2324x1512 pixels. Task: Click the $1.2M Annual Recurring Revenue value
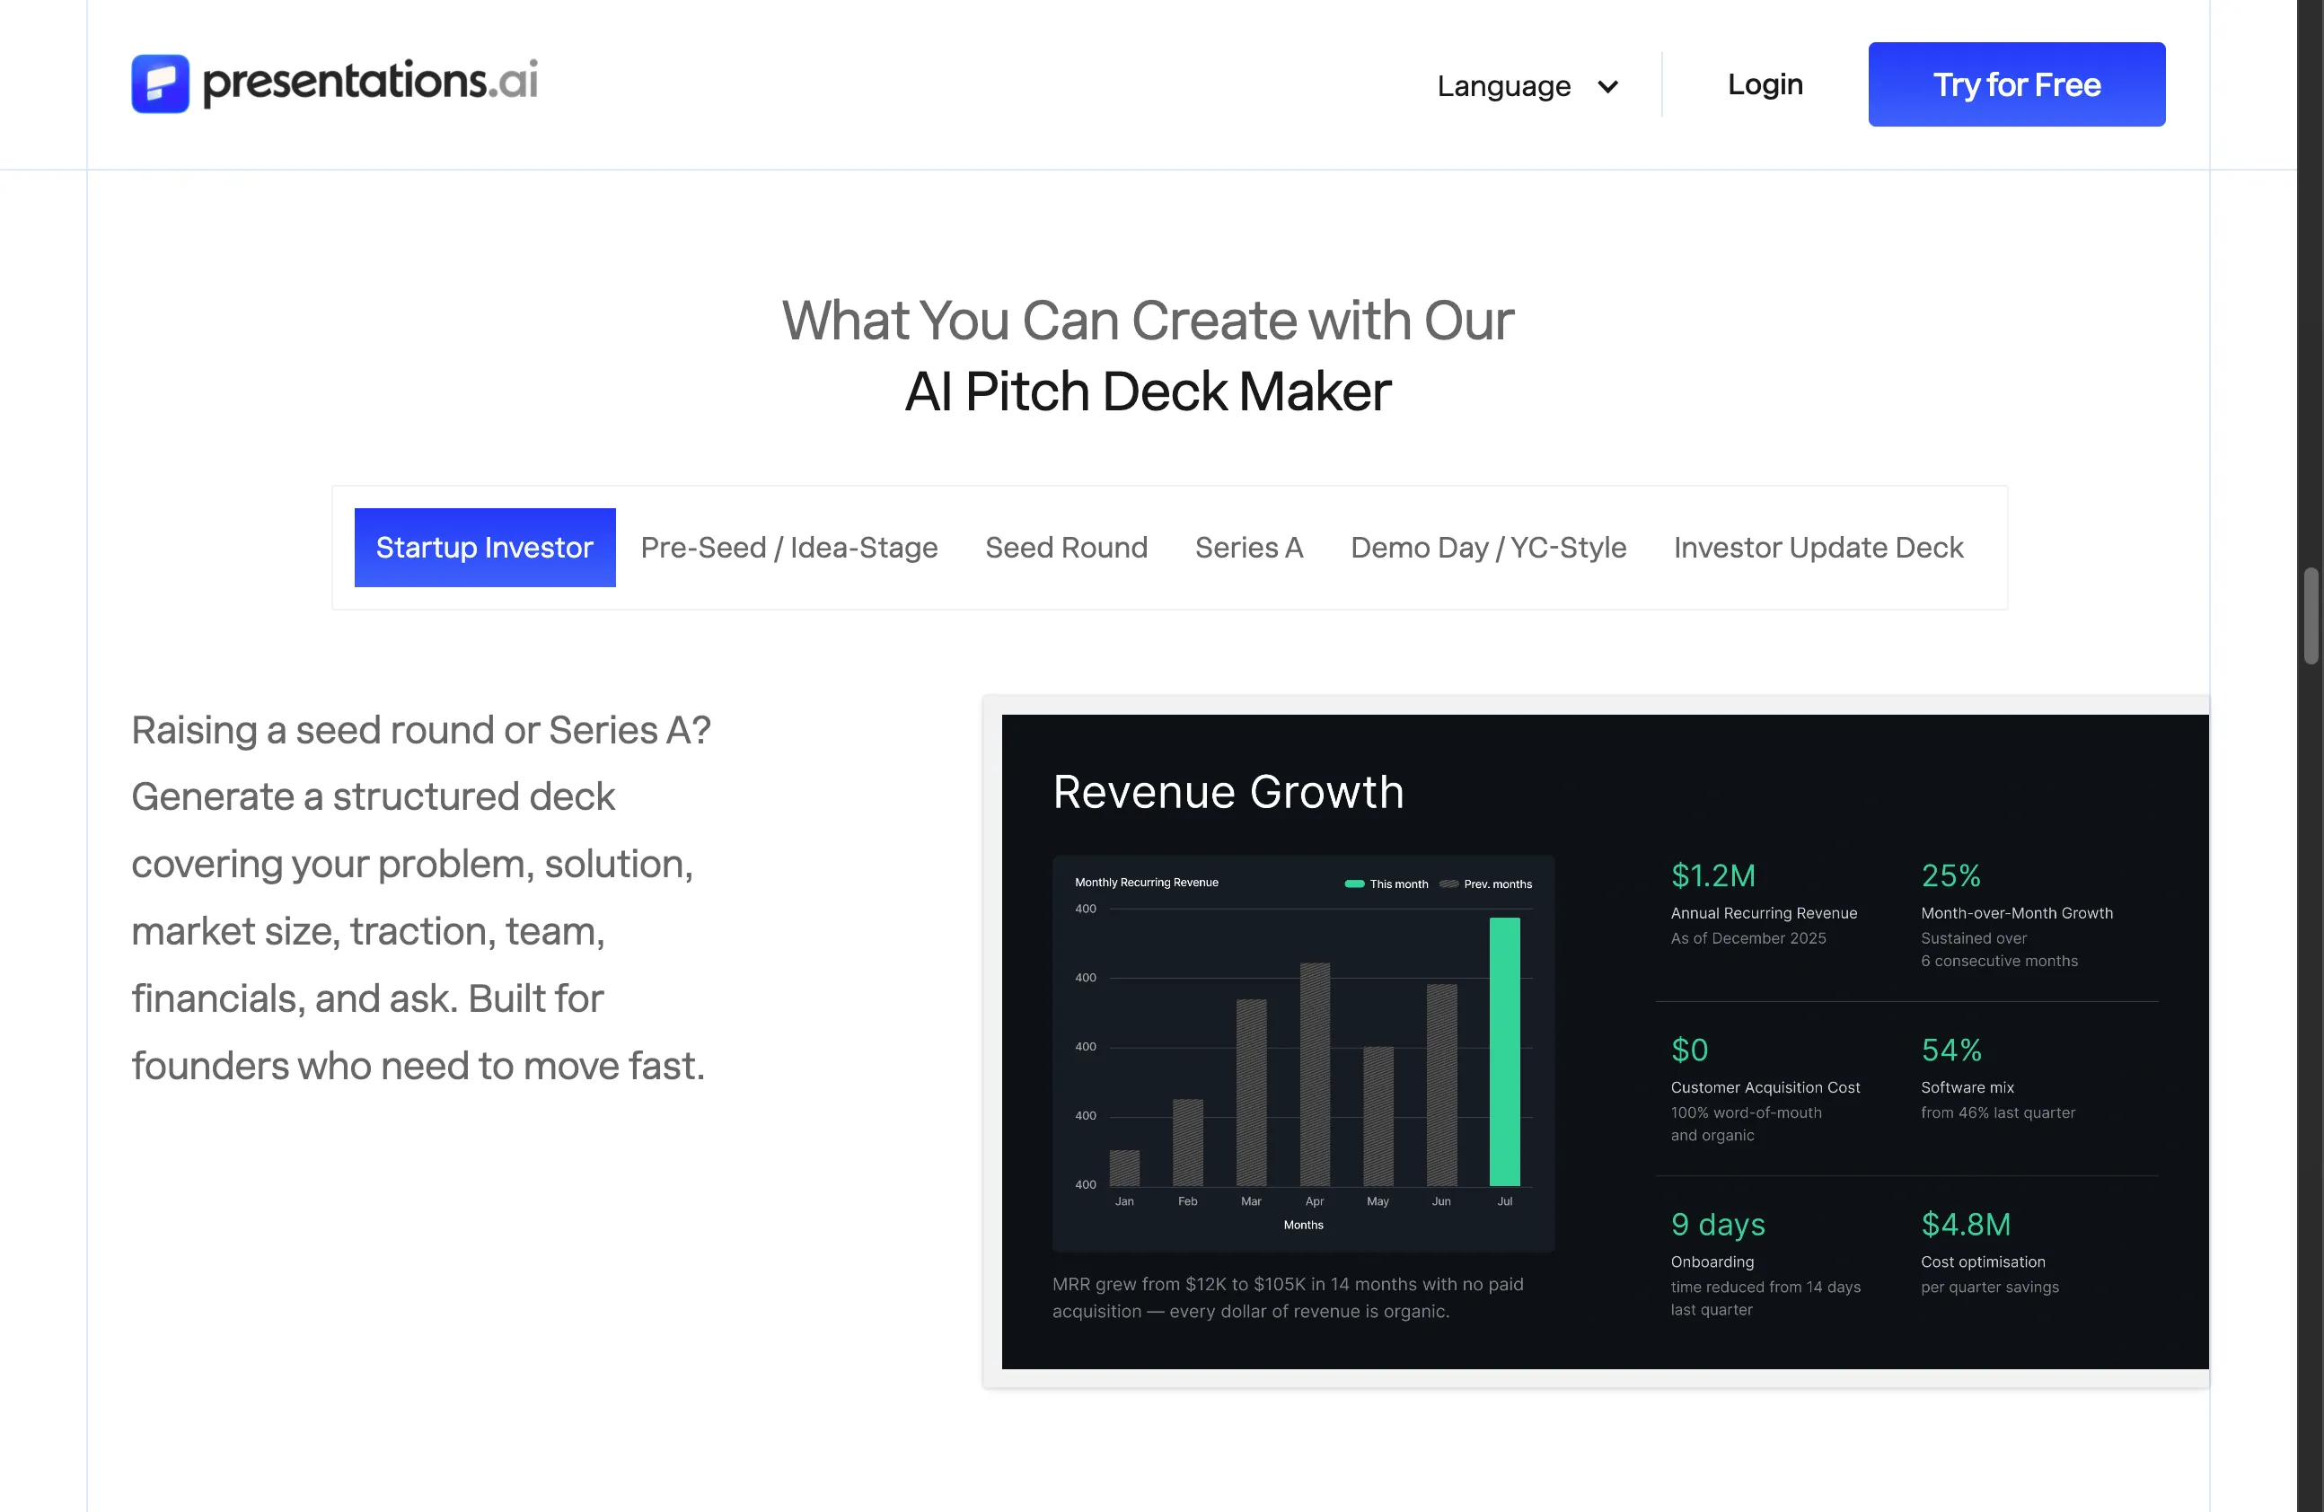point(1712,875)
